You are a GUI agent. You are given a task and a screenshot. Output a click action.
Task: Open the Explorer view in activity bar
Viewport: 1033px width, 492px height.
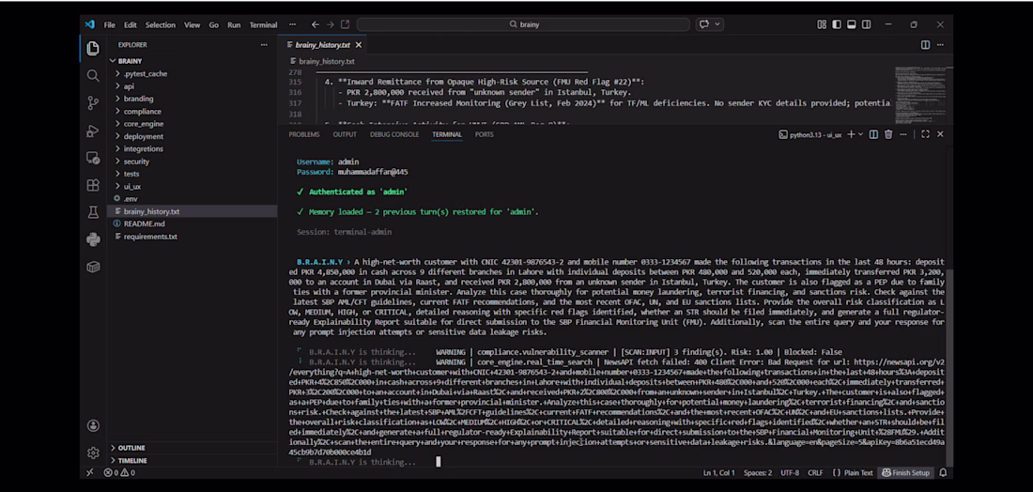pos(93,48)
